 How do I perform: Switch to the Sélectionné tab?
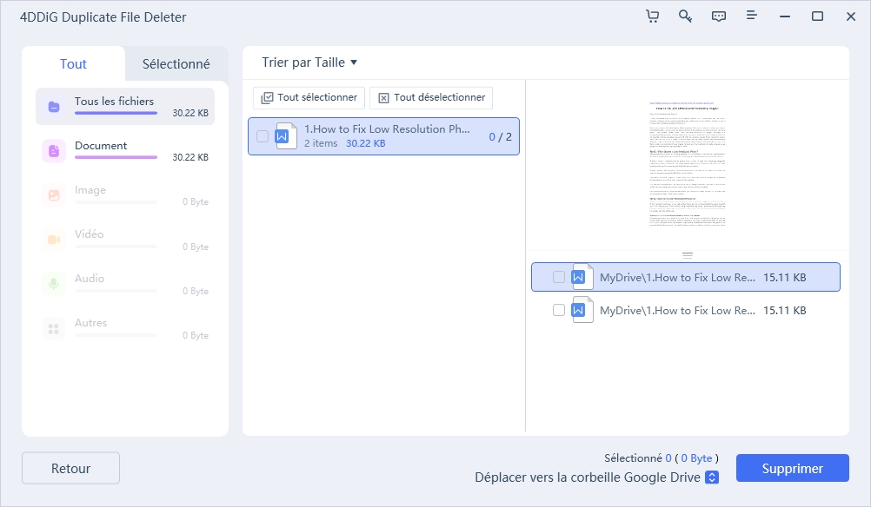(176, 63)
